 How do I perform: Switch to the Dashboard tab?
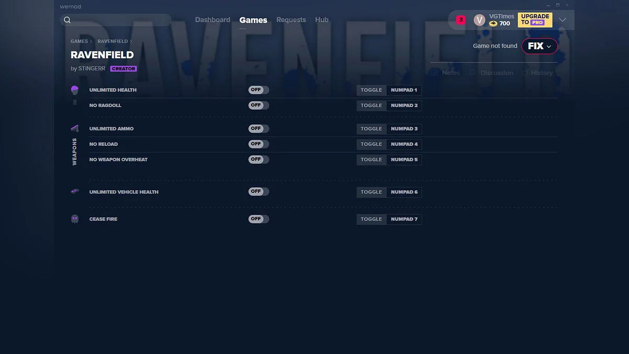pos(213,19)
